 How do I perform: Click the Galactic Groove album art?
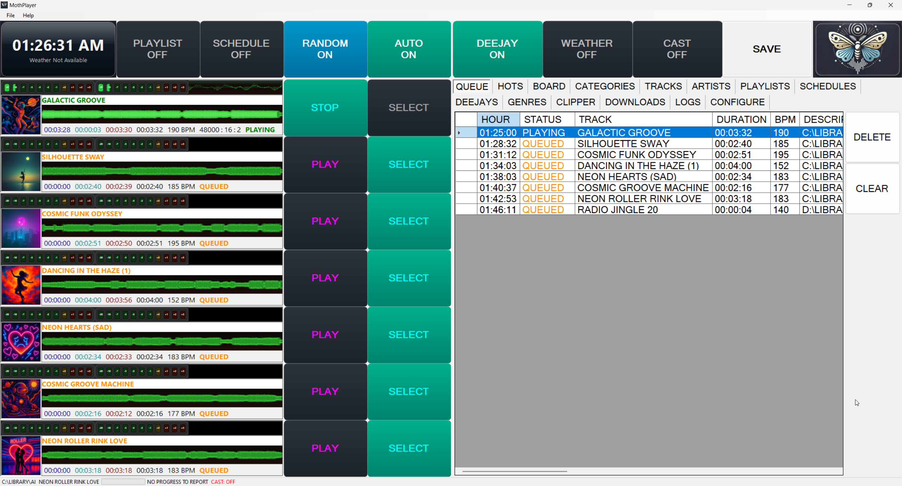21,115
